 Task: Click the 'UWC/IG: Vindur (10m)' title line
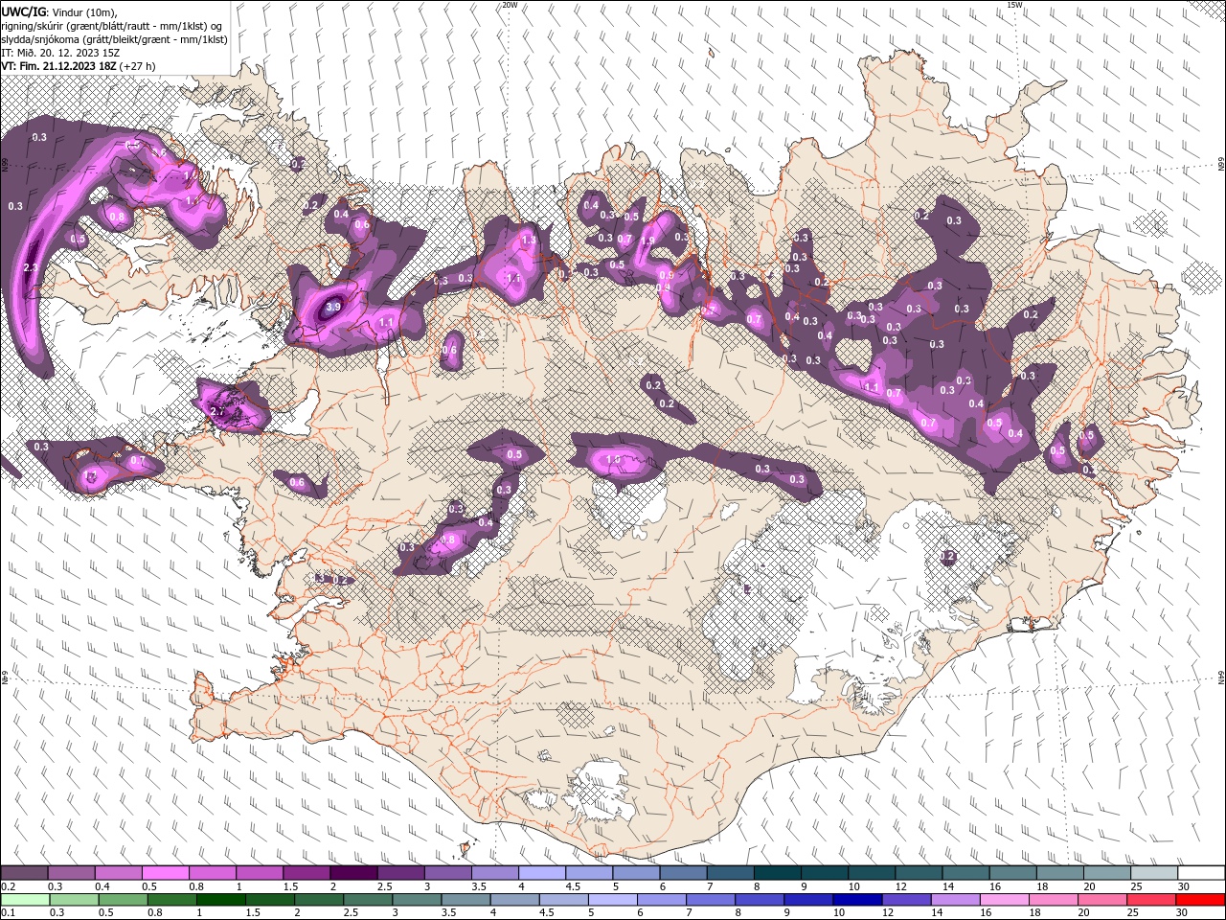[x=58, y=11]
